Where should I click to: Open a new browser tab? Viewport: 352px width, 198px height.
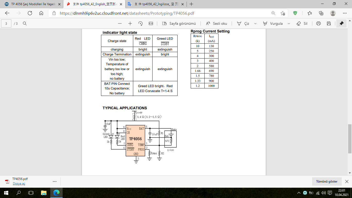191,4
